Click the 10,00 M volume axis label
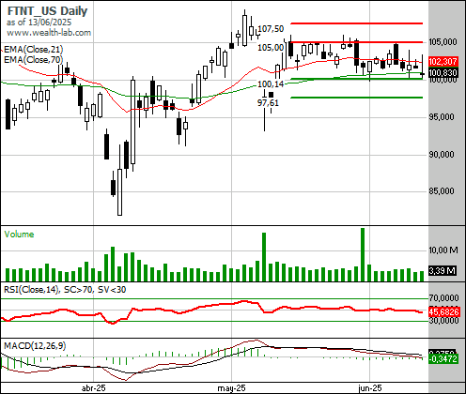Image resolution: width=466 pixels, height=394 pixels. tap(443, 250)
